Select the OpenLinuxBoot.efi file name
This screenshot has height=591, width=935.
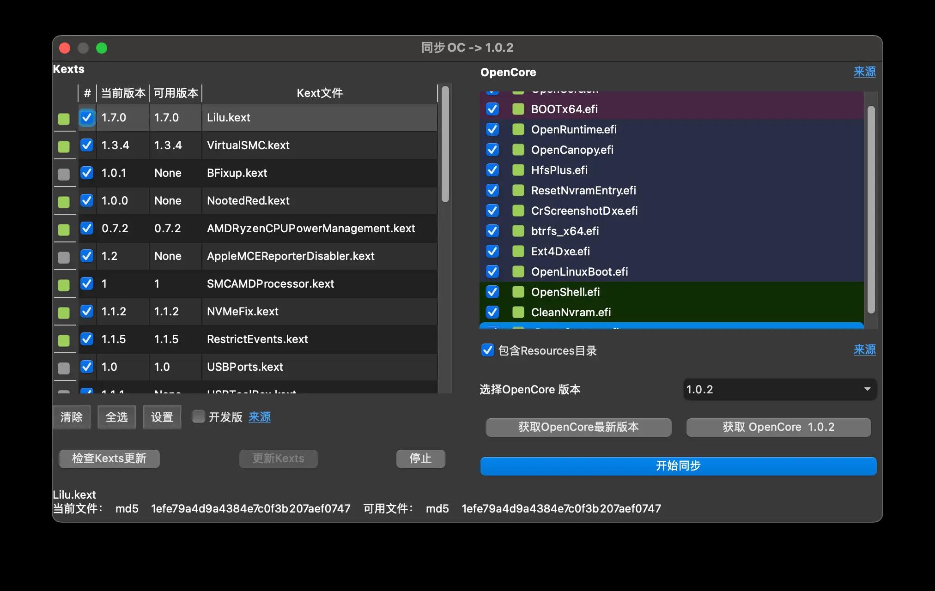pyautogui.click(x=579, y=271)
